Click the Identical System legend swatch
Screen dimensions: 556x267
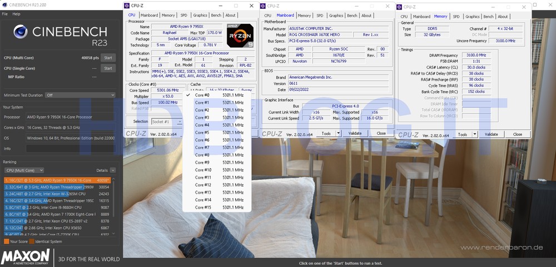click(x=32, y=241)
